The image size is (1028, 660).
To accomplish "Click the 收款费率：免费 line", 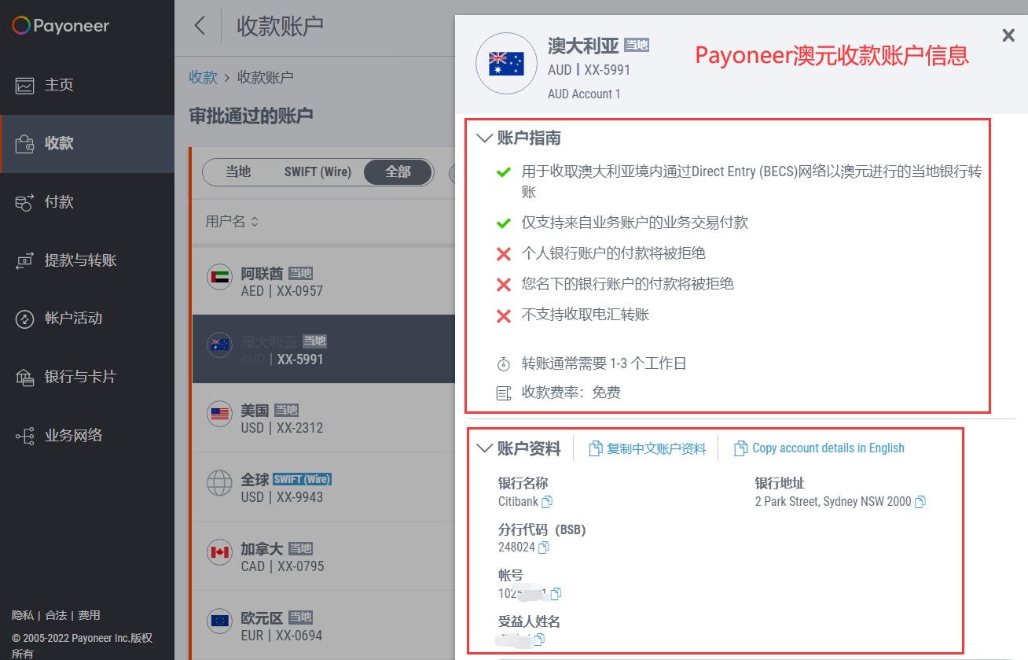I will click(571, 392).
